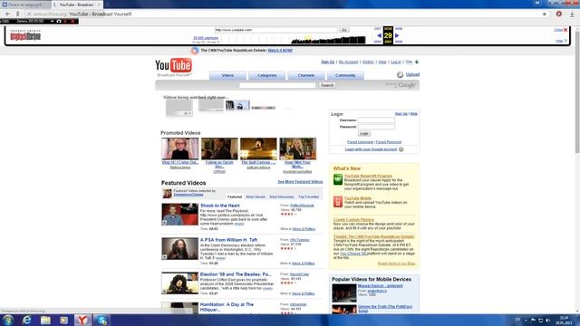Open the Blog 10: I Come Out promoted thumbnail
580x326 pixels.
pos(180,149)
